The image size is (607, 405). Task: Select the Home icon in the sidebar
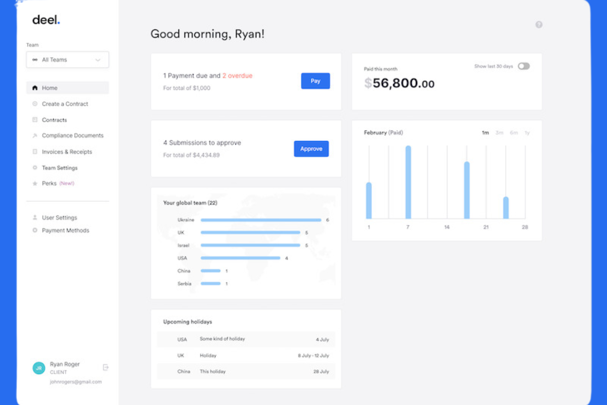(35, 87)
